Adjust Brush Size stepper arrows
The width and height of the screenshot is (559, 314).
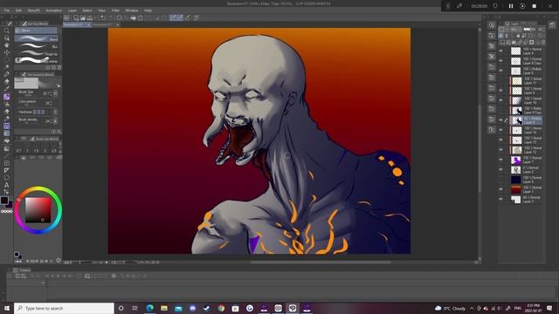51,93
